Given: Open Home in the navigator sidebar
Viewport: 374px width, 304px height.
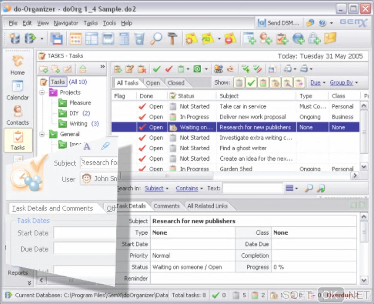Looking at the screenshot, I should click(x=18, y=65).
